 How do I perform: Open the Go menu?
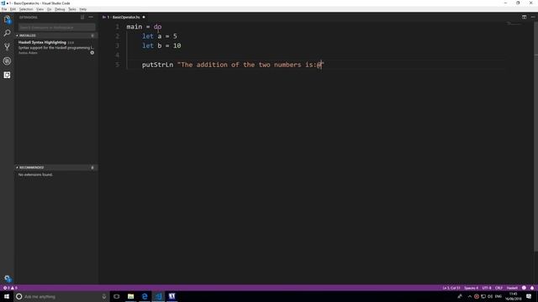49,9
